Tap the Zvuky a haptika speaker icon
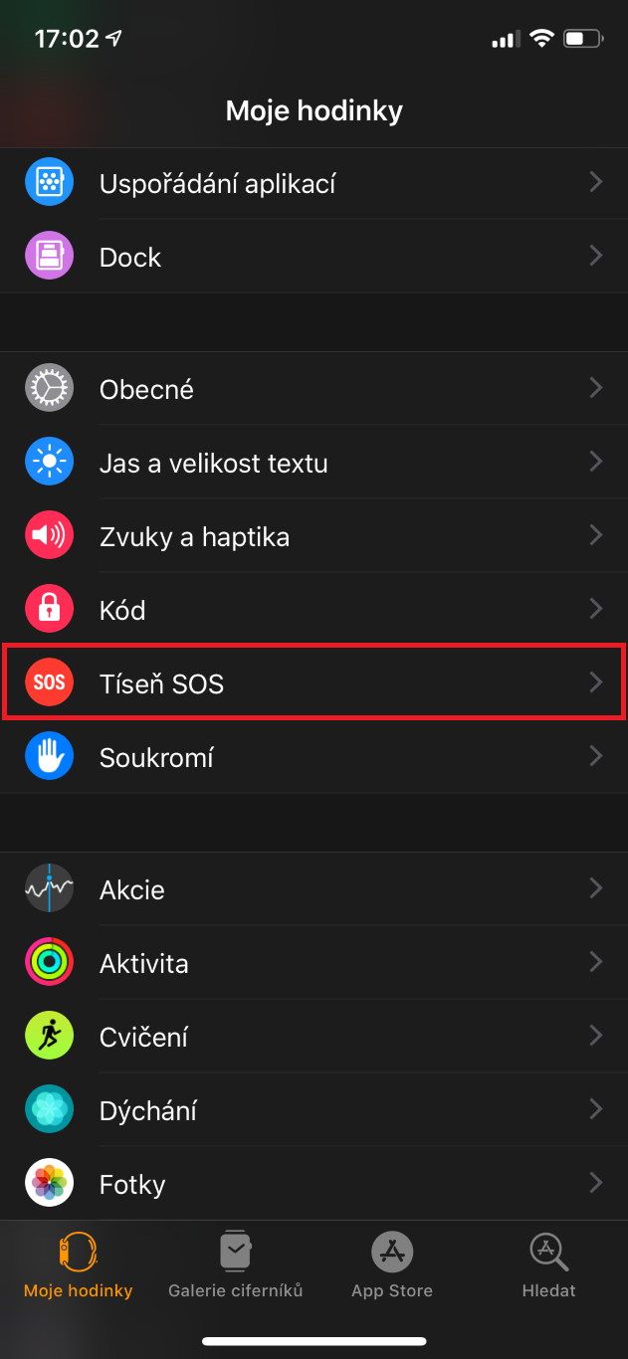Viewport: 628px width, 1359px height. [49, 536]
